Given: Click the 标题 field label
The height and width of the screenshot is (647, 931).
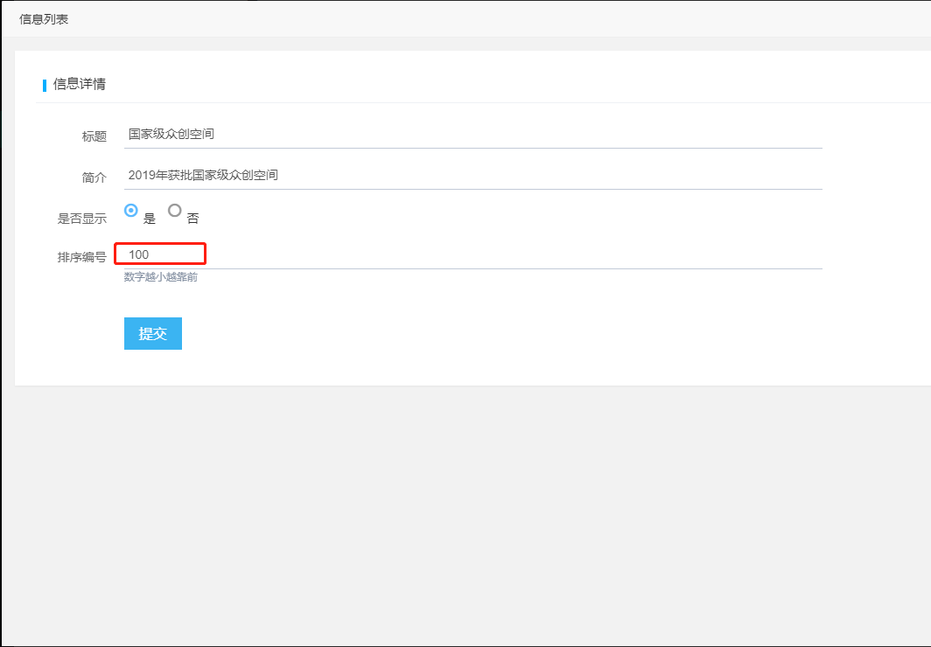Looking at the screenshot, I should pos(94,136).
